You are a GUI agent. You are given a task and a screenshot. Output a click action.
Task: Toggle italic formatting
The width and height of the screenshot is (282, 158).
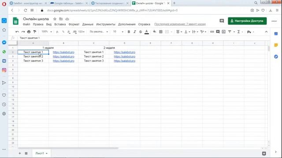point(134,32)
